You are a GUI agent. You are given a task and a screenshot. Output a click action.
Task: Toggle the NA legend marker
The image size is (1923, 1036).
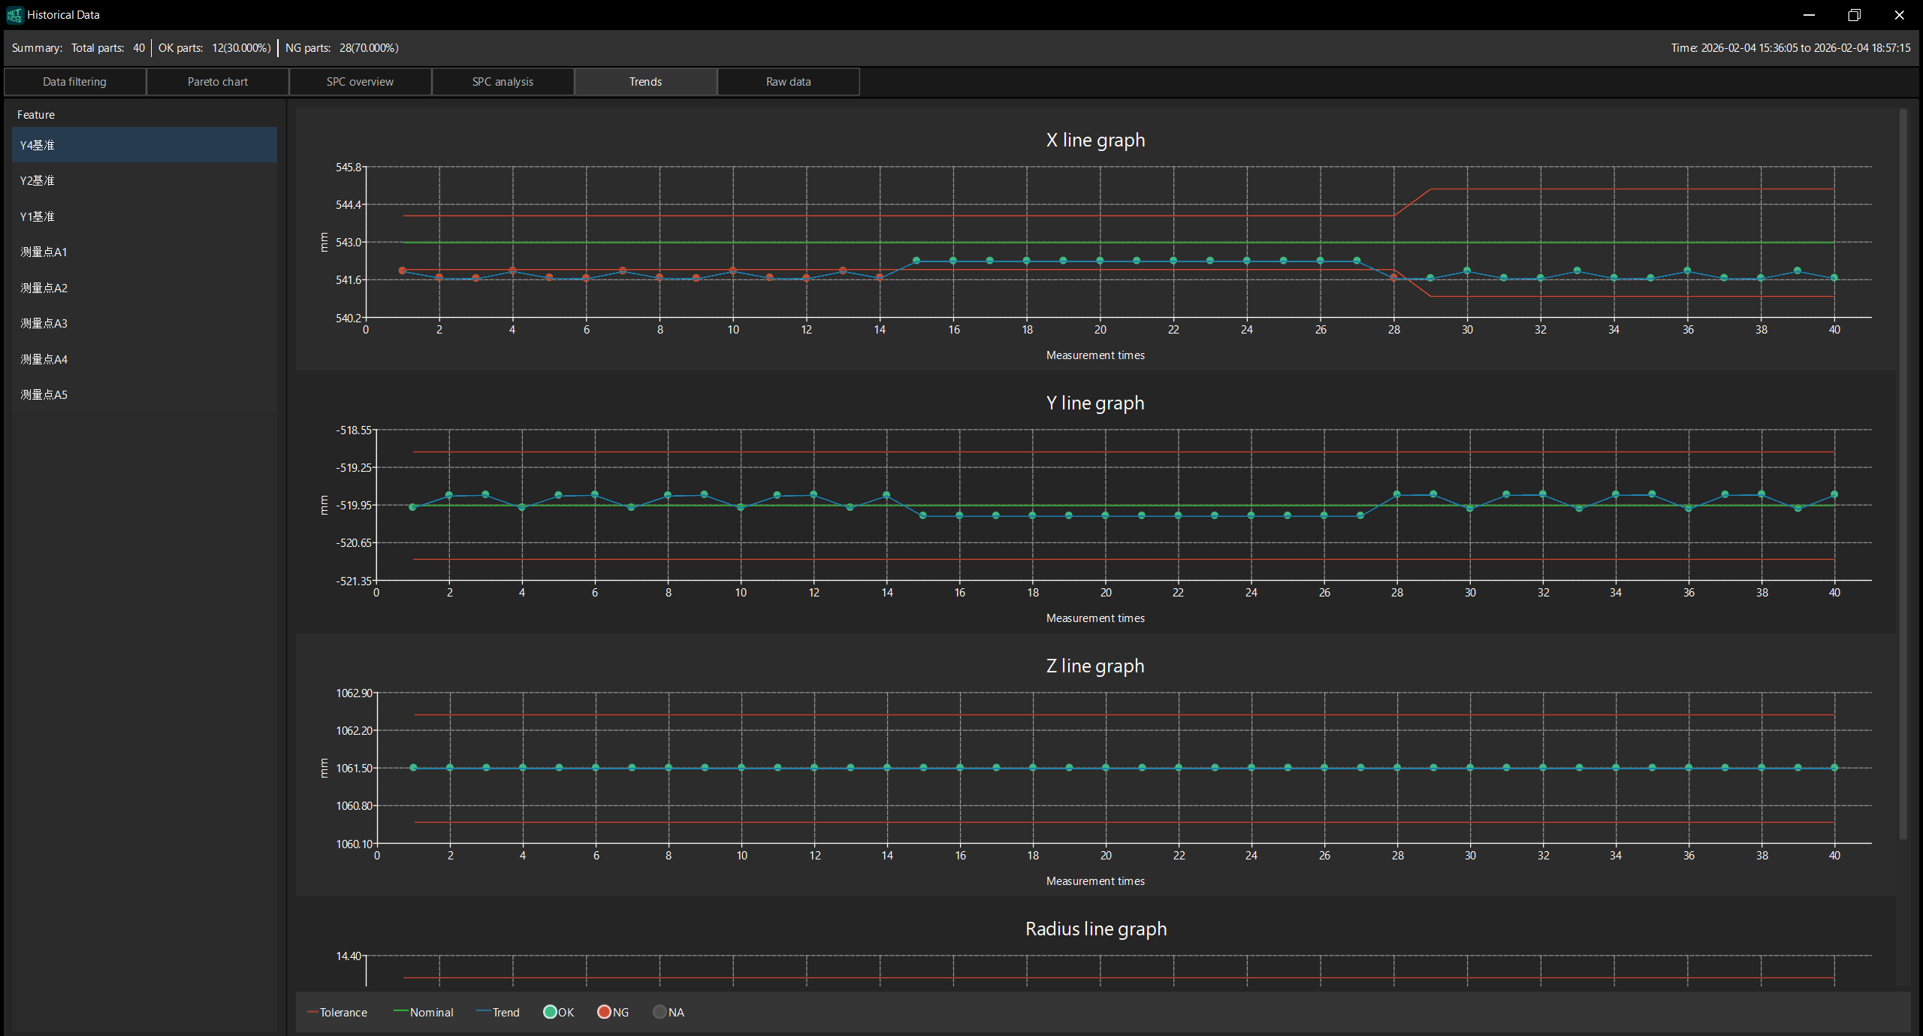coord(660,1012)
